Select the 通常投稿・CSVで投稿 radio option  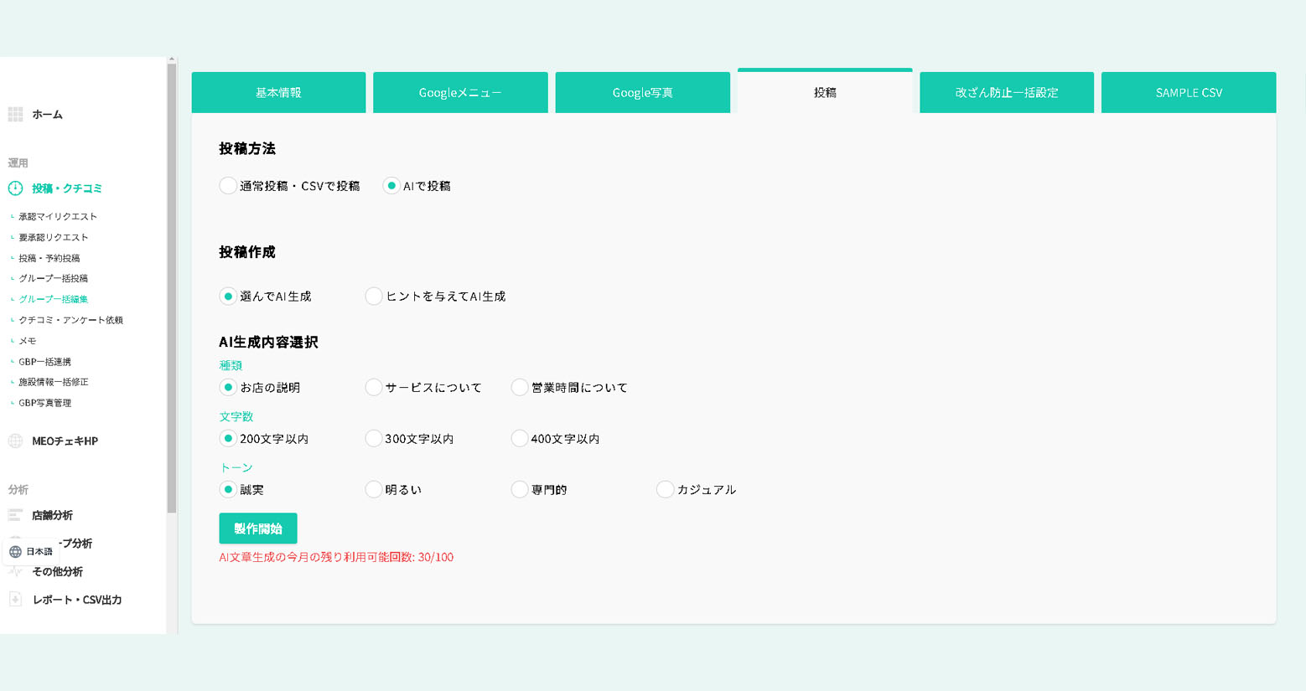pyautogui.click(x=228, y=186)
